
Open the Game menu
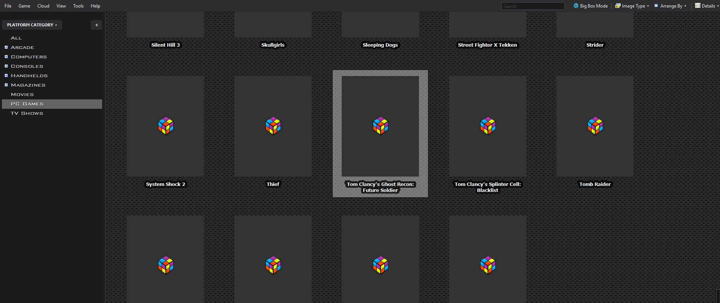[24, 6]
